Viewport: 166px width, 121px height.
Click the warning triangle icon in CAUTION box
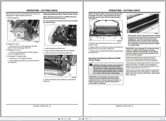point(91,64)
